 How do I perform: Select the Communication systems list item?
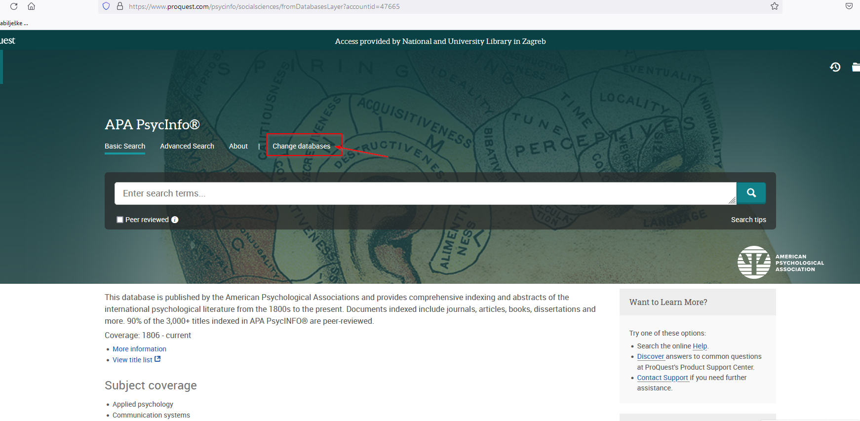(151, 415)
